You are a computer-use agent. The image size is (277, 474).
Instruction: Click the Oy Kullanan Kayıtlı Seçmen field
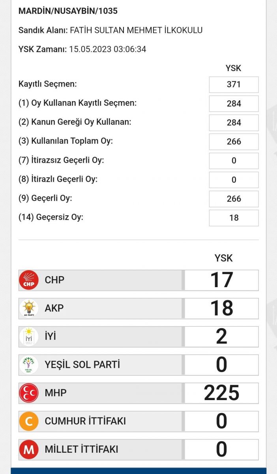coord(234,103)
